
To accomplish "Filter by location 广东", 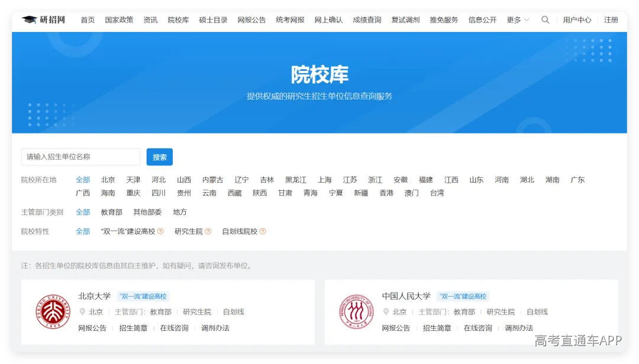I will (577, 180).
